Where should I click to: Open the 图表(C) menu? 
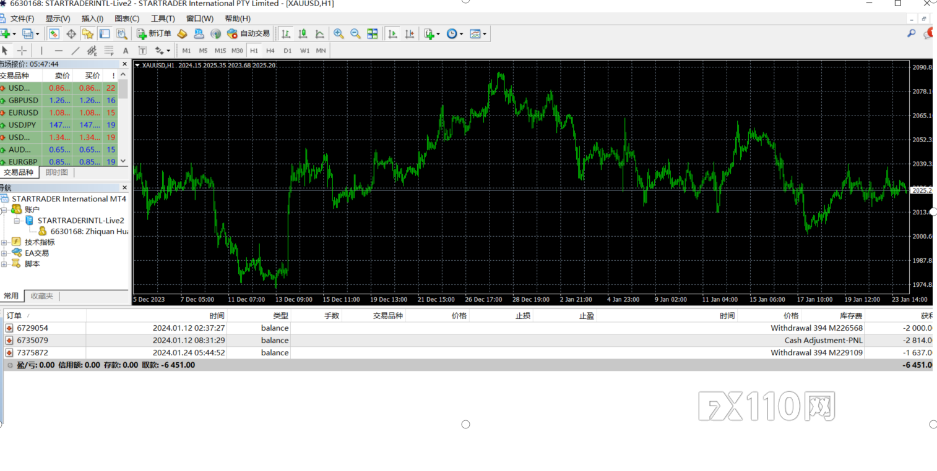coord(127,19)
